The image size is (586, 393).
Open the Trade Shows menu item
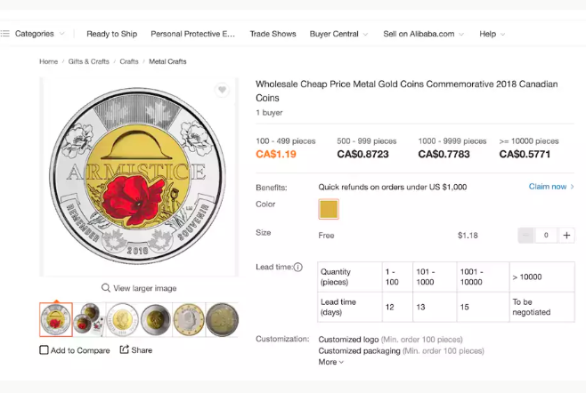click(273, 34)
